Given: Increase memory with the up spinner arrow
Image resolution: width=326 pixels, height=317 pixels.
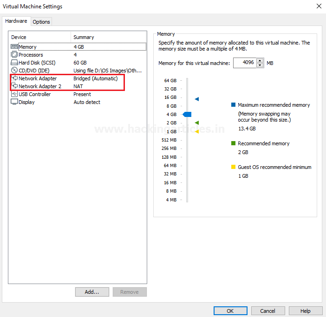Looking at the screenshot, I should (260, 60).
